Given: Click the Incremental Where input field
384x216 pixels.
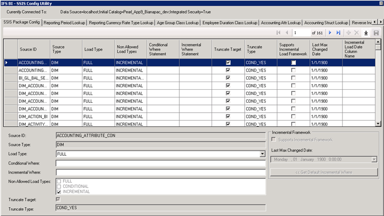Looking at the screenshot, I should [161, 172].
